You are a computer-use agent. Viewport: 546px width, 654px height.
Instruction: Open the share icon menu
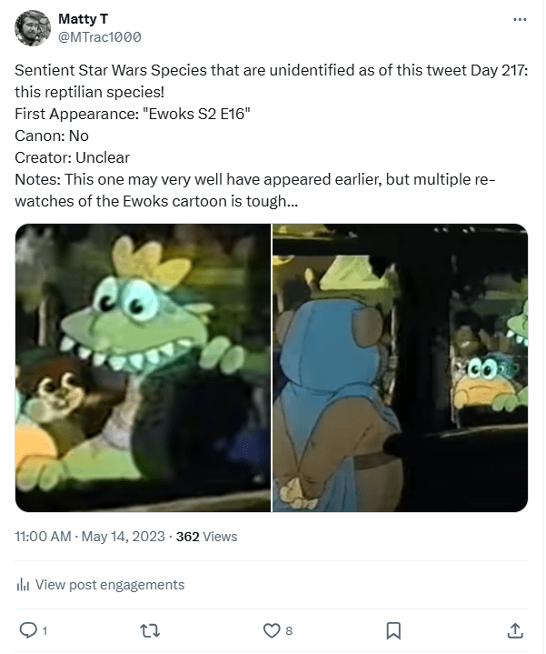click(514, 629)
